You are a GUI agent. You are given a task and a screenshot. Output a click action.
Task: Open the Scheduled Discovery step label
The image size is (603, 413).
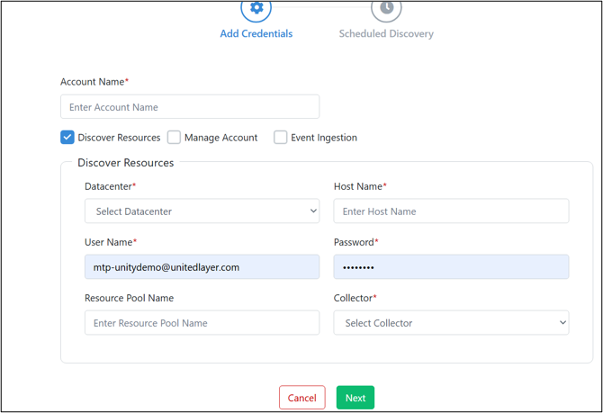pyautogui.click(x=386, y=34)
